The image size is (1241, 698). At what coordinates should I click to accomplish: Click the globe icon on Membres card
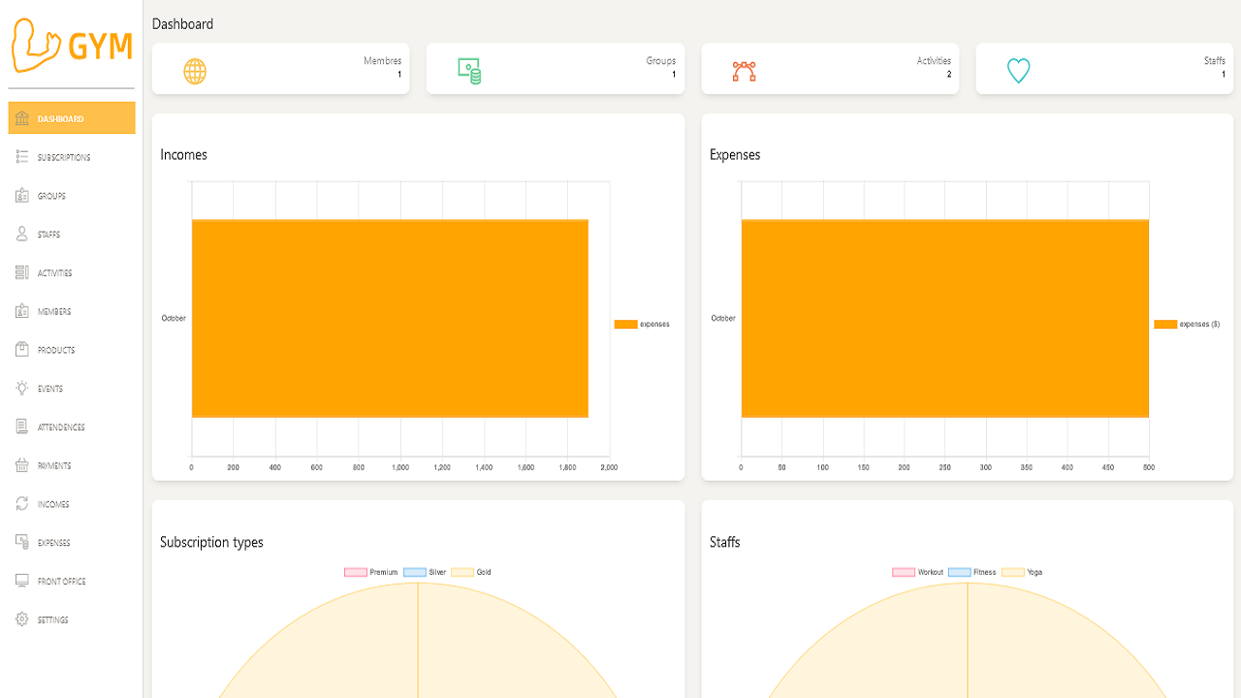point(195,71)
